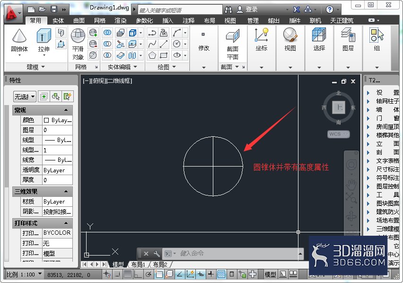The height and width of the screenshot is (283, 403).
Task: Select the Polygon drawing tool
Action: [x=152, y=55]
